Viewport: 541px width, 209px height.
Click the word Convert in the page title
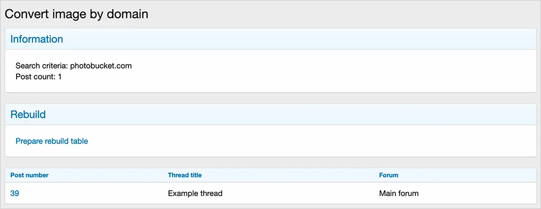26,14
